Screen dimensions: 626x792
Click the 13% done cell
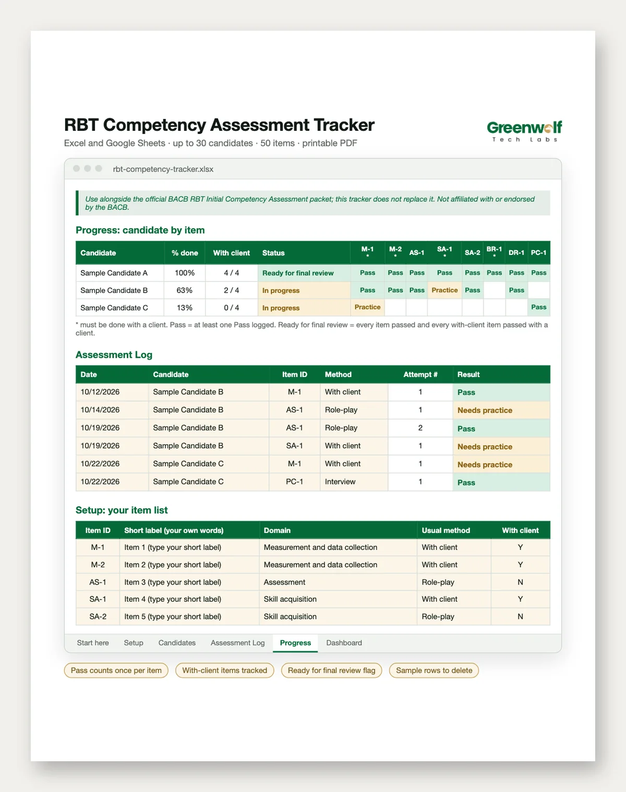tap(185, 308)
